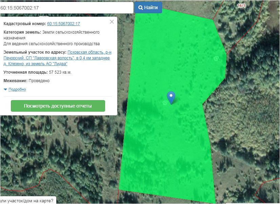Expand the Подробно details section
The height and width of the screenshot is (204, 280).
[17, 89]
